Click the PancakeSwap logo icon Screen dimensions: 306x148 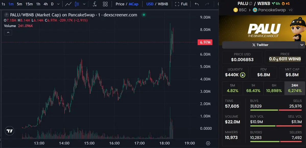[x=255, y=10]
